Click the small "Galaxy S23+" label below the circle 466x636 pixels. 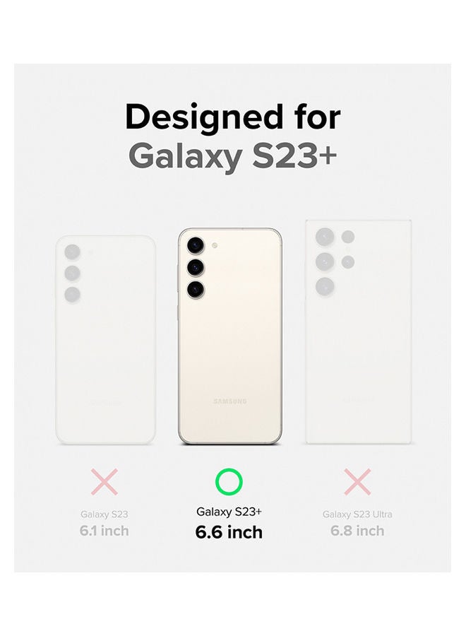pyautogui.click(x=229, y=511)
